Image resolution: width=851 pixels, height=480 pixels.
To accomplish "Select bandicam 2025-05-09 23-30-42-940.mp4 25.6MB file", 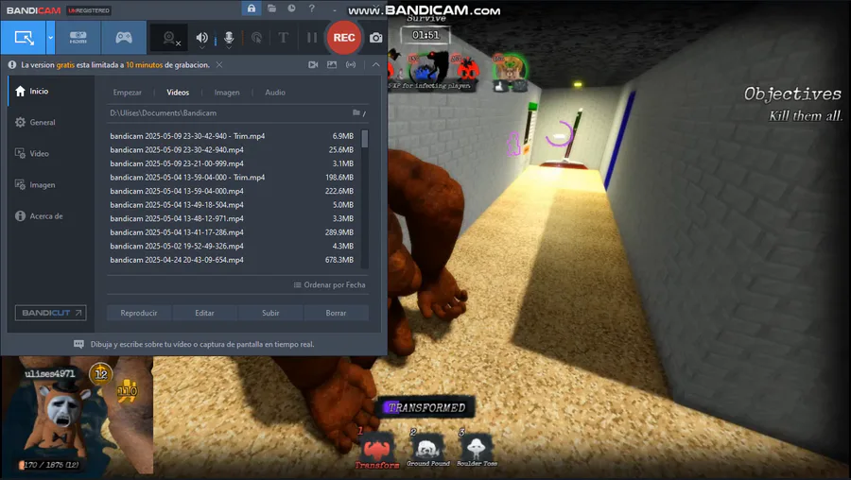I will click(x=233, y=149).
